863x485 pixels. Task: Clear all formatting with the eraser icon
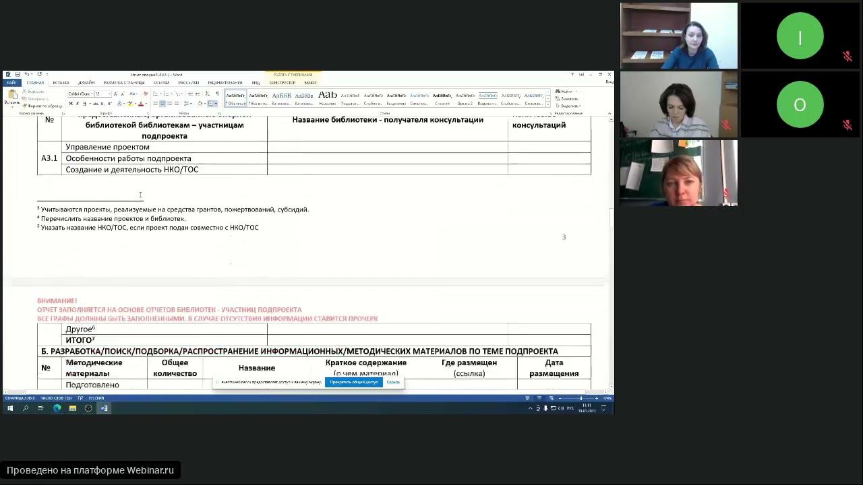click(x=145, y=94)
